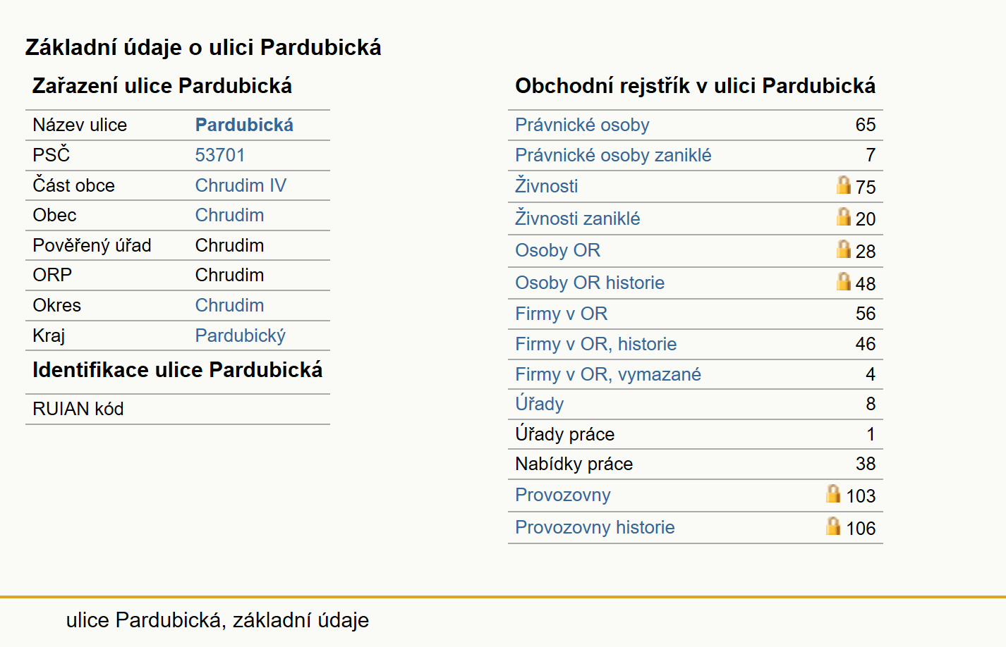
Task: Open Právnické osoby zaniklé listing
Action: (613, 155)
